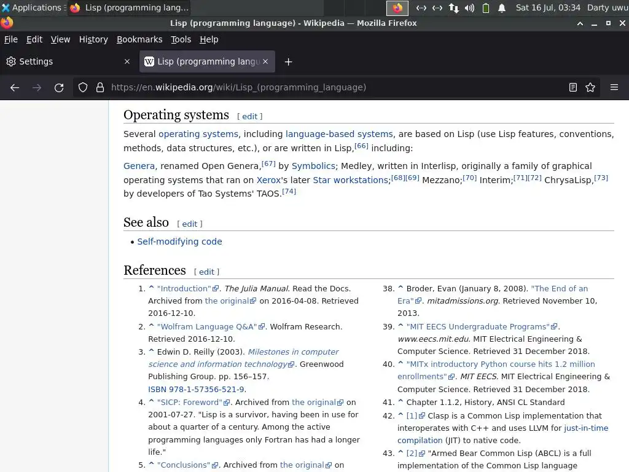Viewport: 629px width, 472px height.
Task: Open the View menu
Action: [x=61, y=39]
